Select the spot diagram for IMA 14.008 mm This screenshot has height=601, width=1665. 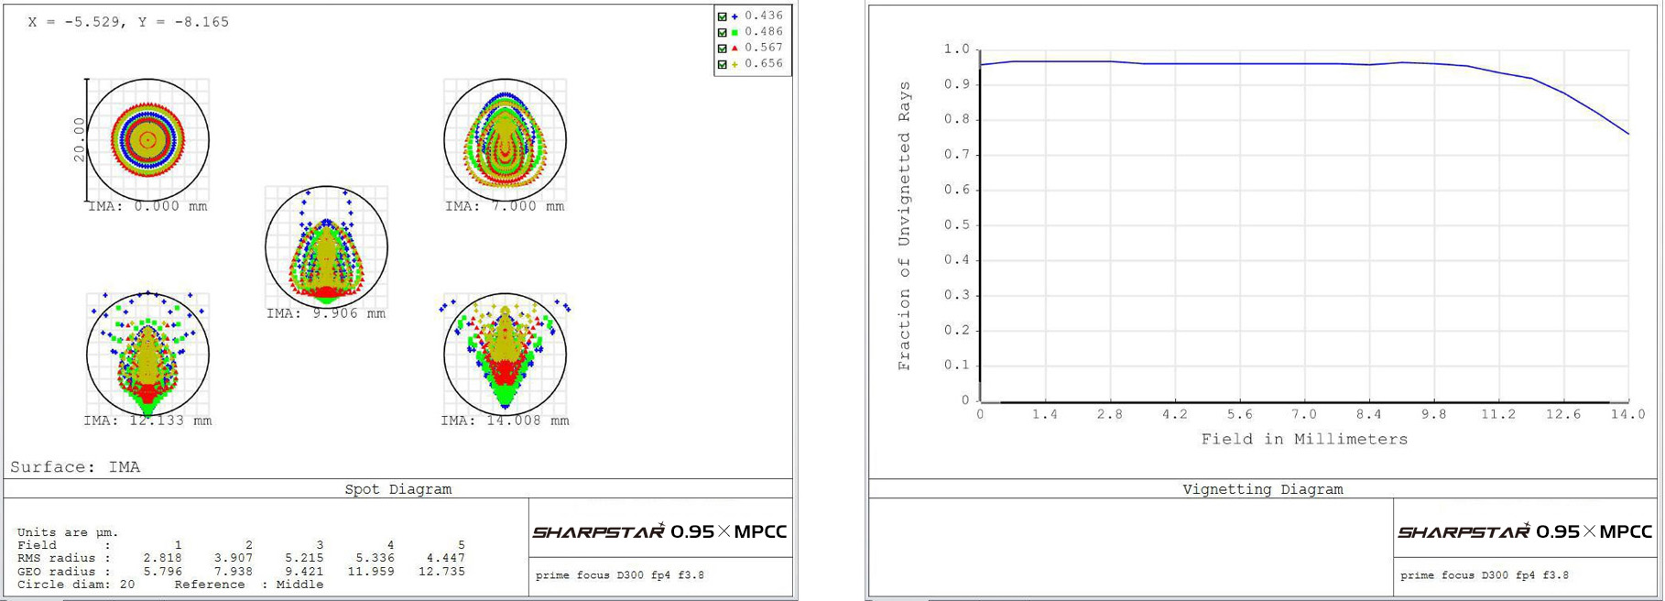[x=505, y=355]
